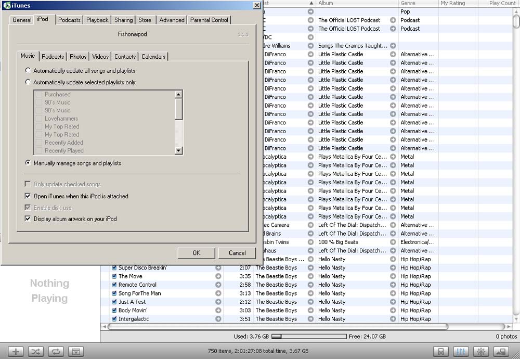Turn on the visualizer icon
The image size is (520, 359).
point(481,352)
